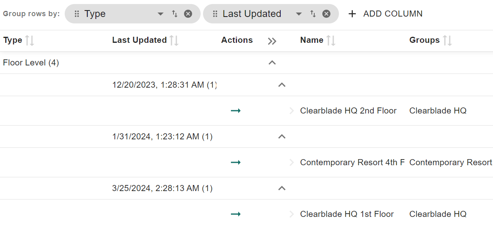
Task: Sort table by Groups column
Action: click(447, 40)
